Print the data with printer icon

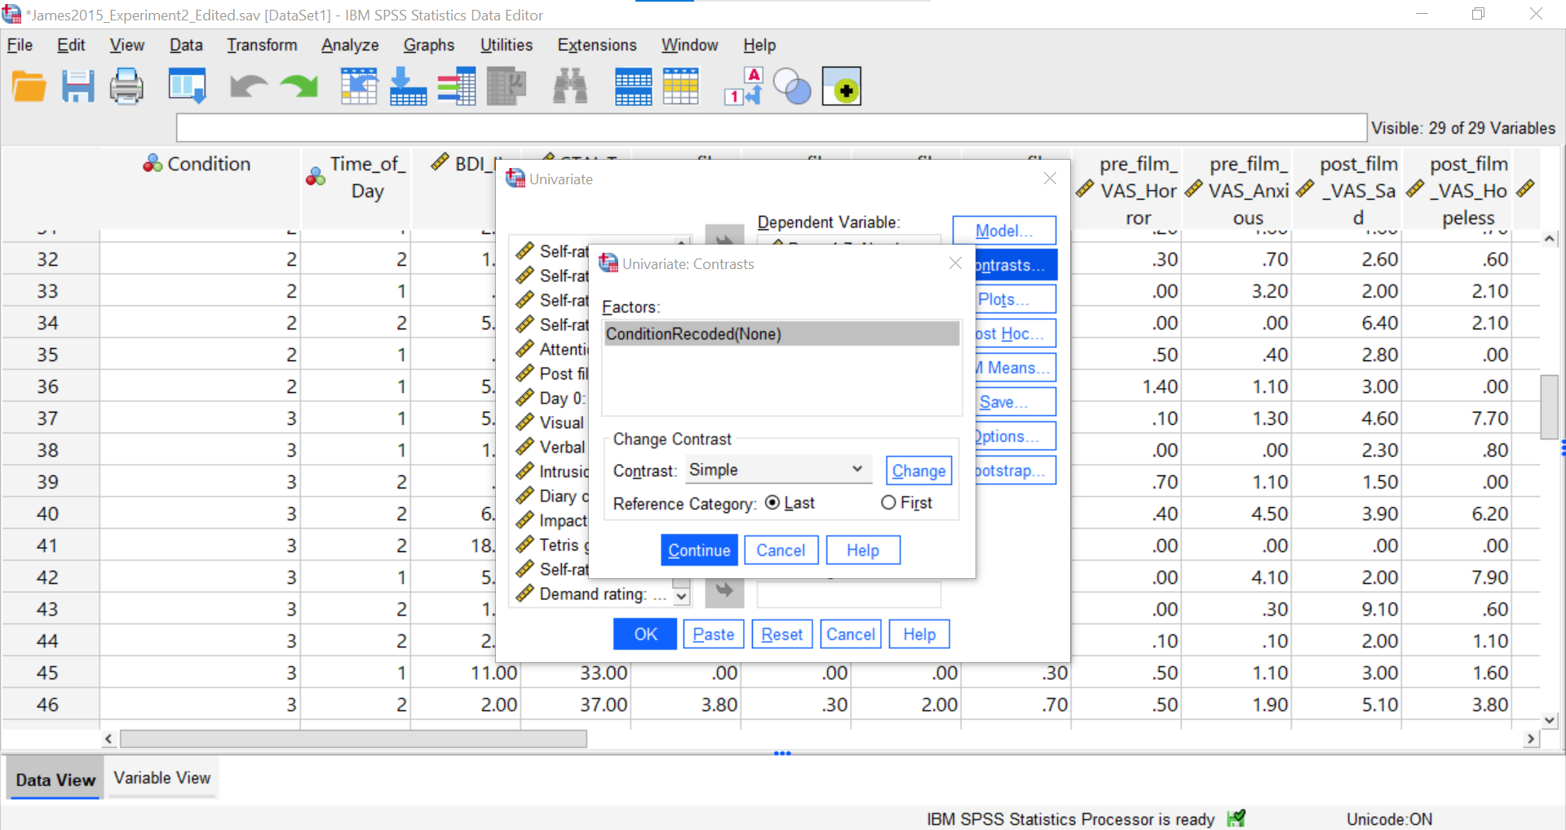[x=126, y=86]
